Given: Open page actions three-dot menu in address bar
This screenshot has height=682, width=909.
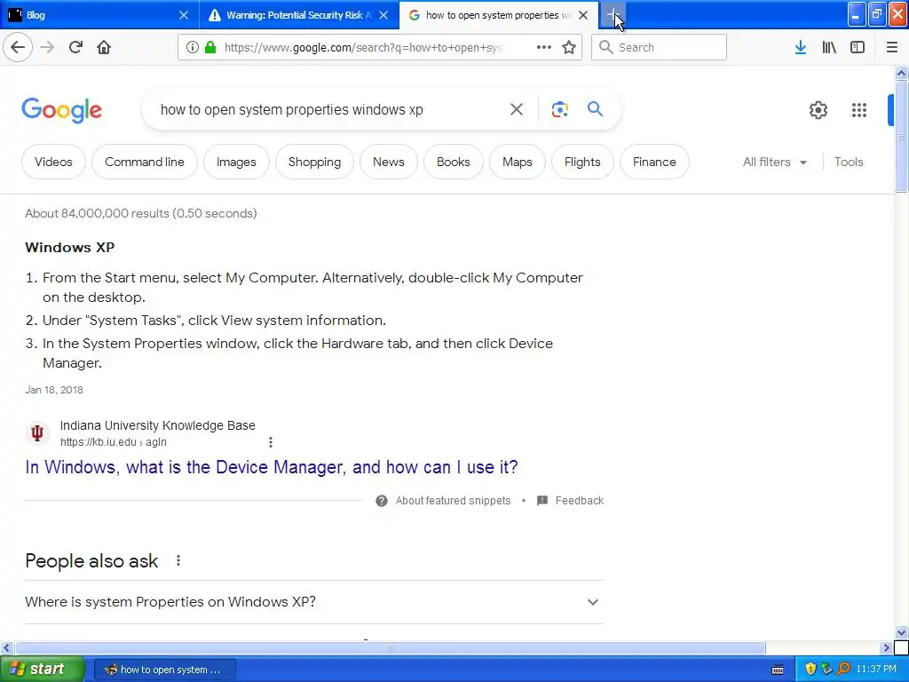Looking at the screenshot, I should (x=544, y=47).
